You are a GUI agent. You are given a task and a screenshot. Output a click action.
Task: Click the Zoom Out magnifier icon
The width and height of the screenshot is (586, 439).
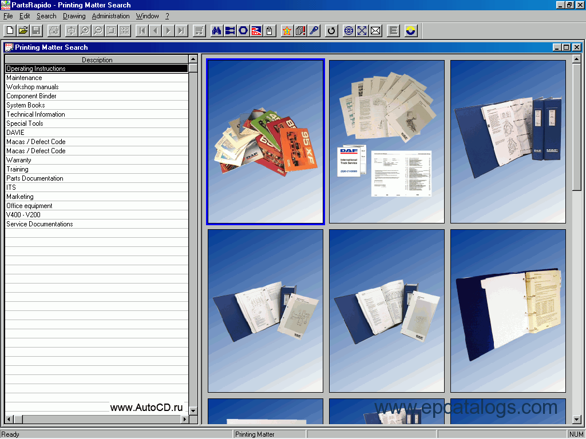98,31
